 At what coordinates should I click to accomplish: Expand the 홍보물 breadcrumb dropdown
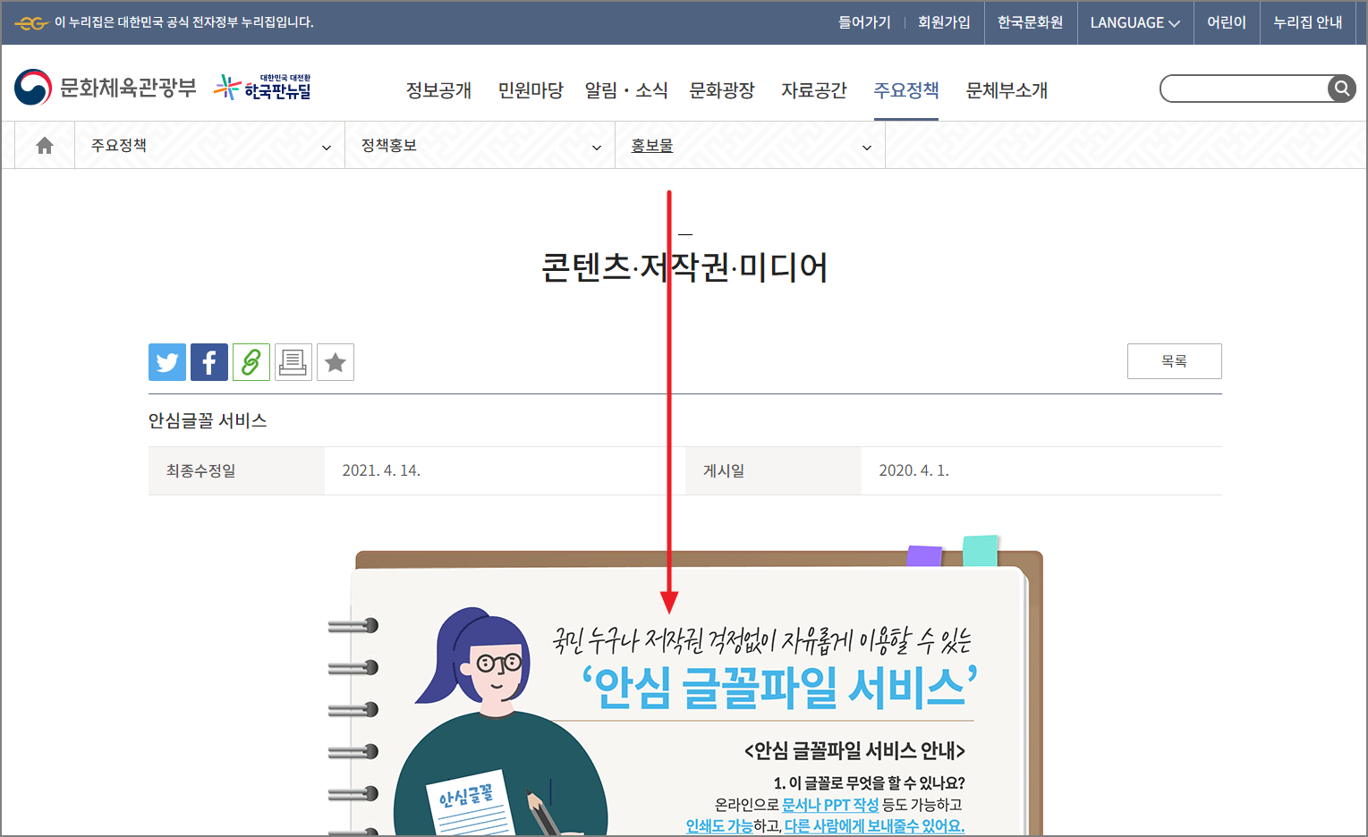click(750, 146)
